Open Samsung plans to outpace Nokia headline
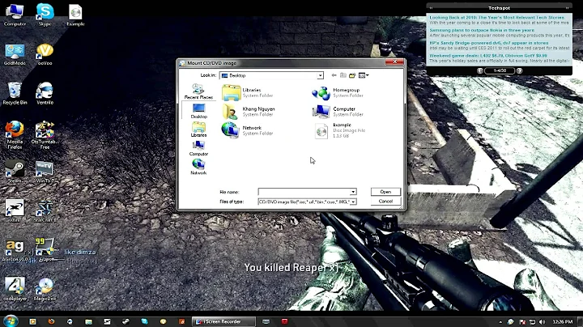Viewport: 583px width, 327px height. (x=482, y=30)
